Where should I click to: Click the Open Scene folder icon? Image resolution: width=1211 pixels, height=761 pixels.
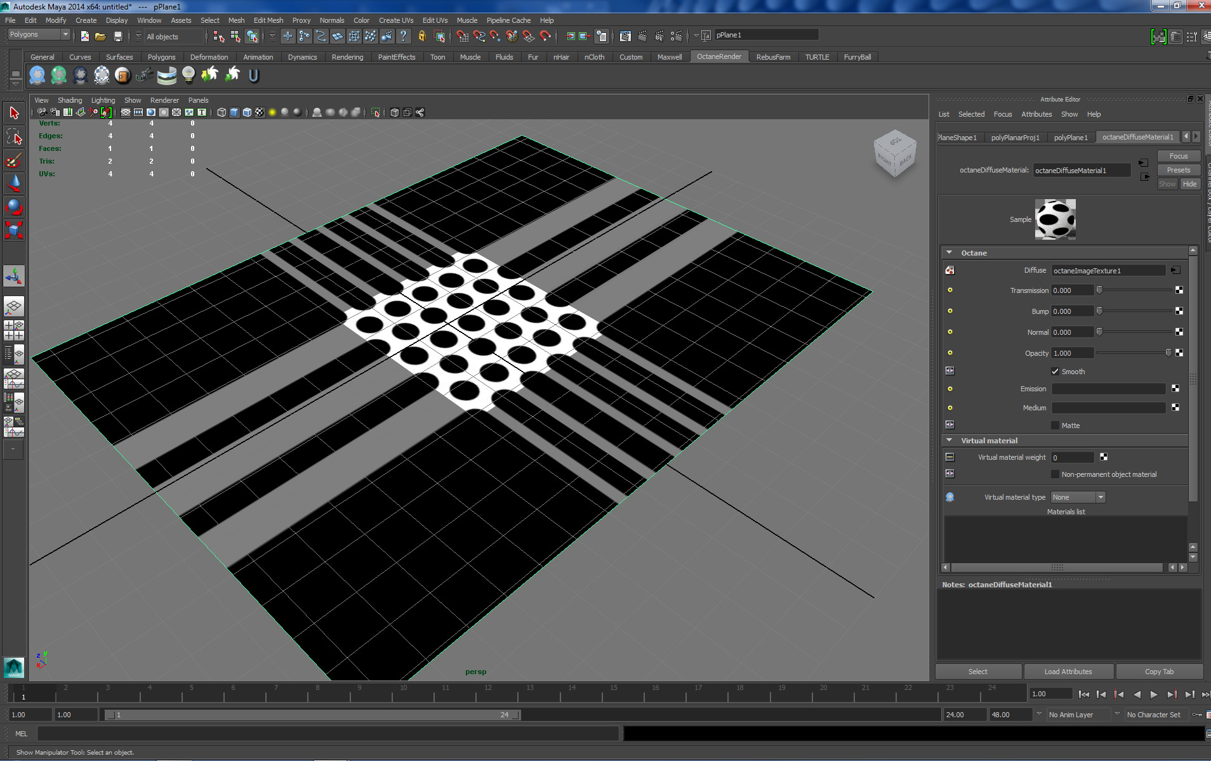point(100,36)
